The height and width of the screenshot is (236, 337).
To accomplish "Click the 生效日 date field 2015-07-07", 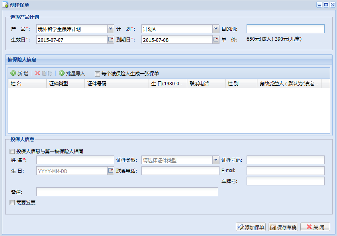I will (x=72, y=39).
